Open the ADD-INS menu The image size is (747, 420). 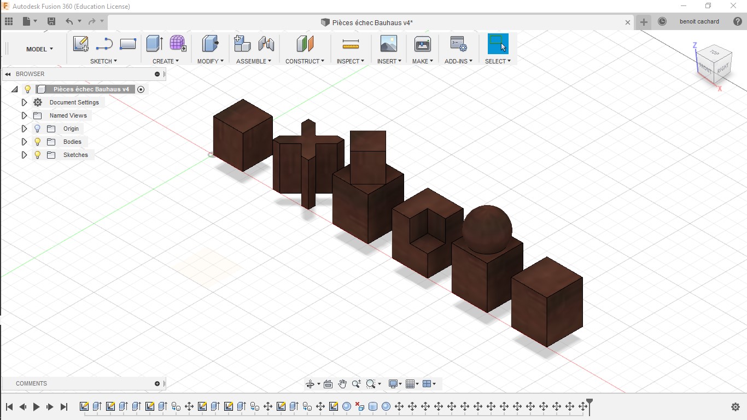pos(458,61)
